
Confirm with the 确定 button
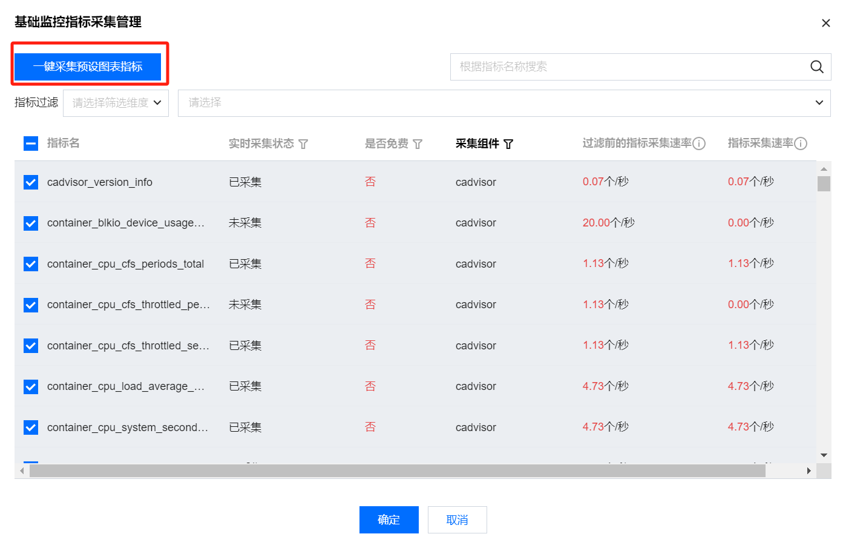[x=389, y=520]
